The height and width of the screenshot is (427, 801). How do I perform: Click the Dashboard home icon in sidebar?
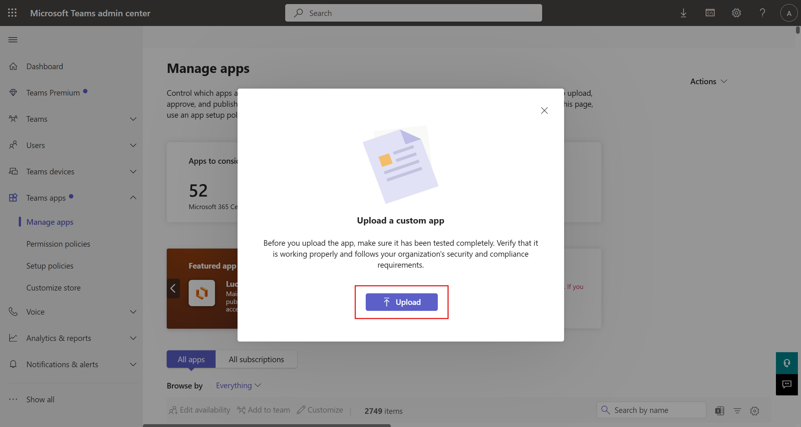pos(13,66)
